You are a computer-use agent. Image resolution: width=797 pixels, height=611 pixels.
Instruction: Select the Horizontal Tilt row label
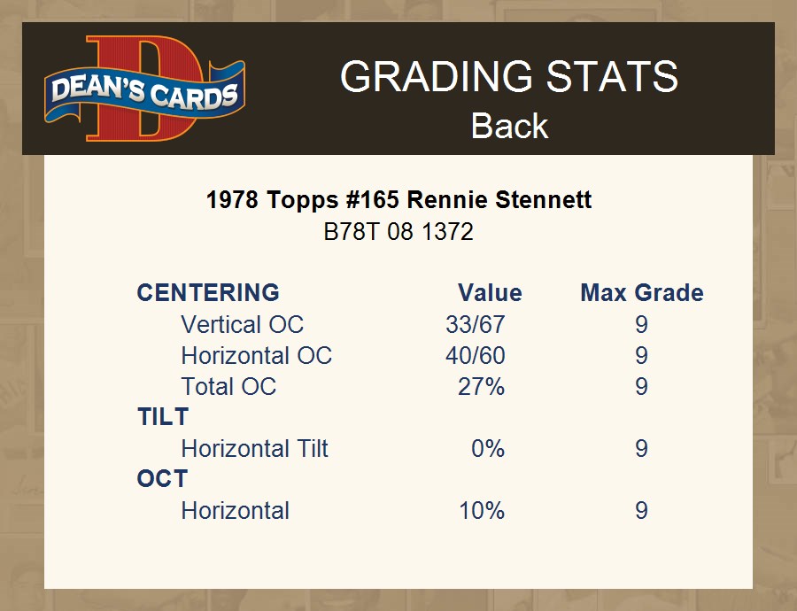coord(254,448)
